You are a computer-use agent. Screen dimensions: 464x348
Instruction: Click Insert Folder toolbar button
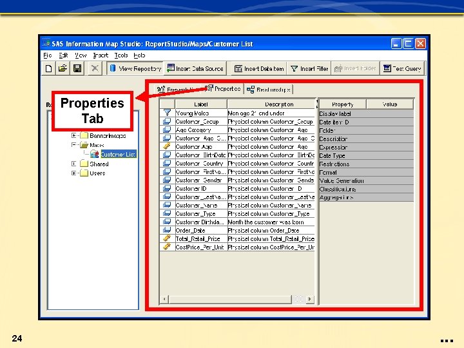point(355,68)
